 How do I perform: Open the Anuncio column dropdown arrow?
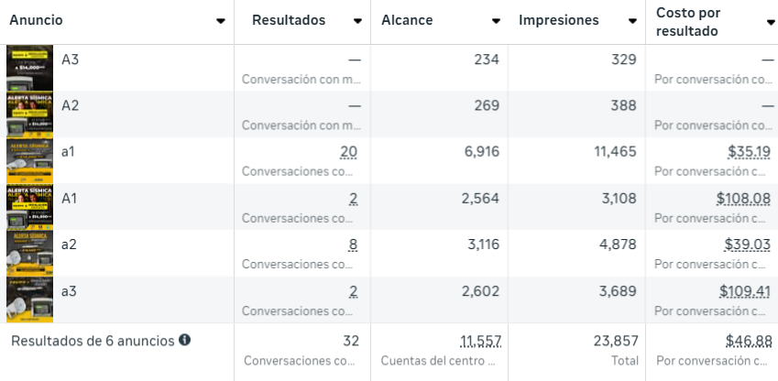(221, 21)
